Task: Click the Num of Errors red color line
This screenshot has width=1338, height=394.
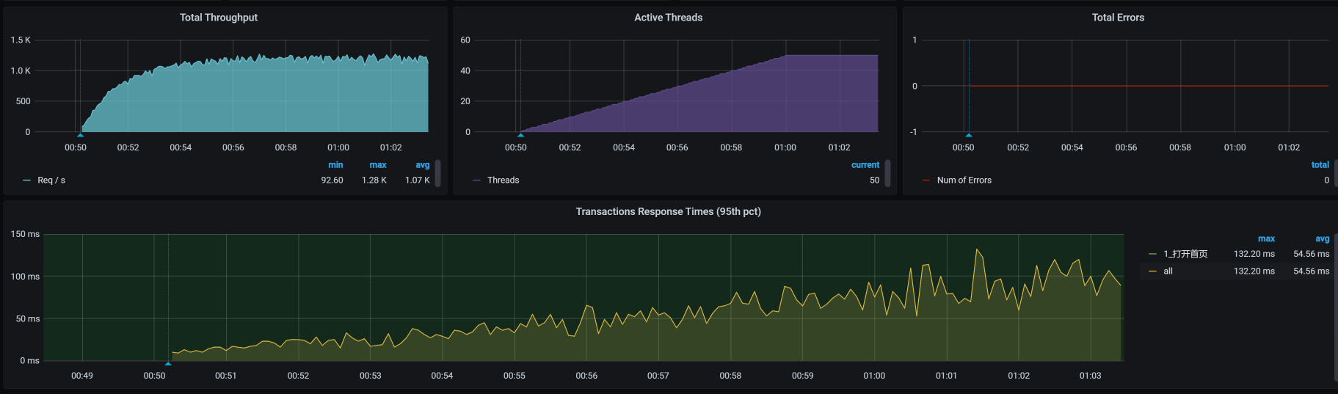Action: [x=926, y=180]
